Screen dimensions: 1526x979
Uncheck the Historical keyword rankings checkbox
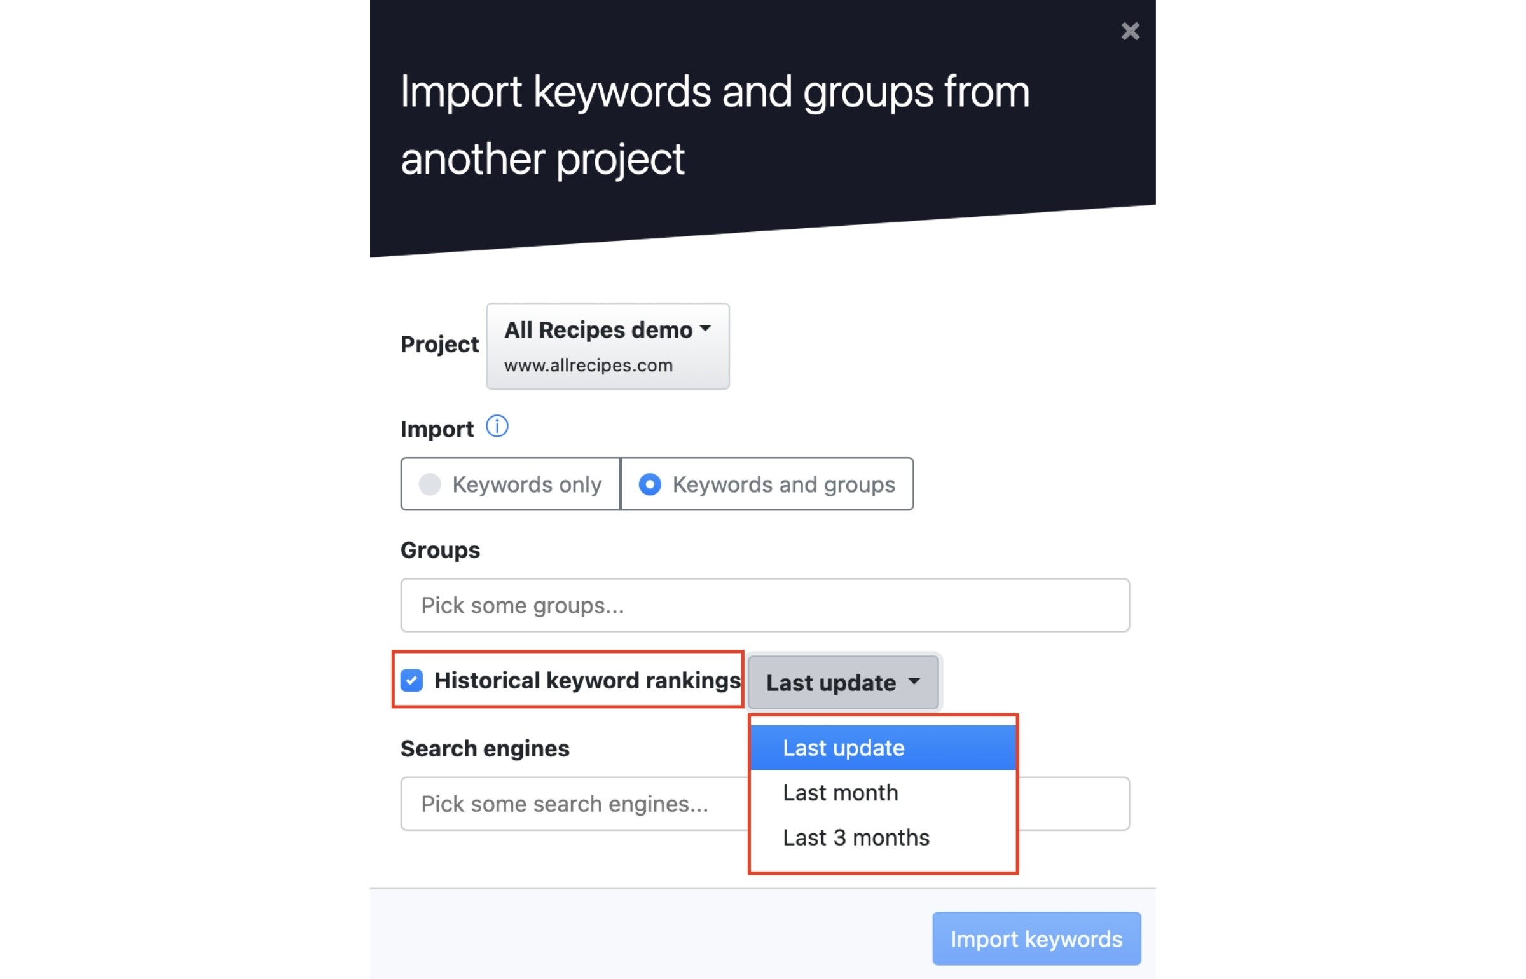click(x=411, y=680)
